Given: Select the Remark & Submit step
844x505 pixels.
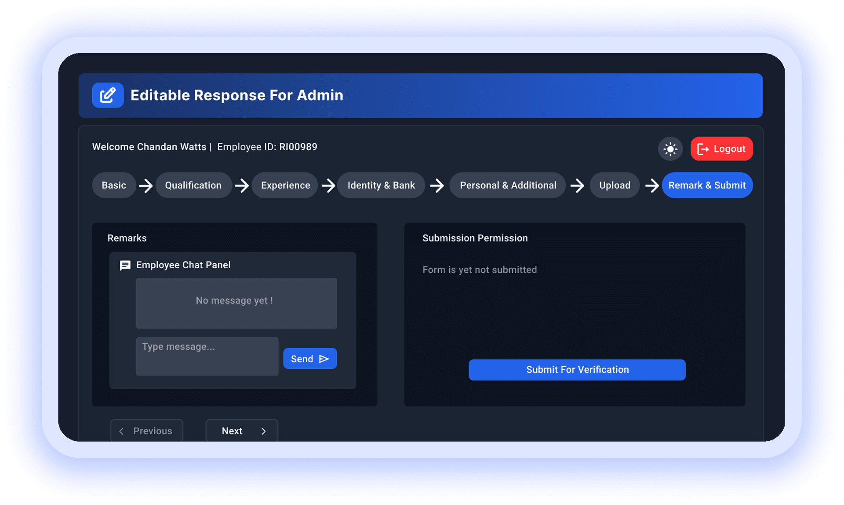Looking at the screenshot, I should coord(707,185).
